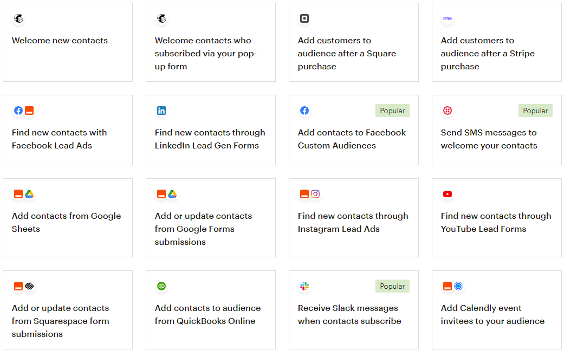Click the Mailchimp icon on Welcome new contacts

[18, 18]
